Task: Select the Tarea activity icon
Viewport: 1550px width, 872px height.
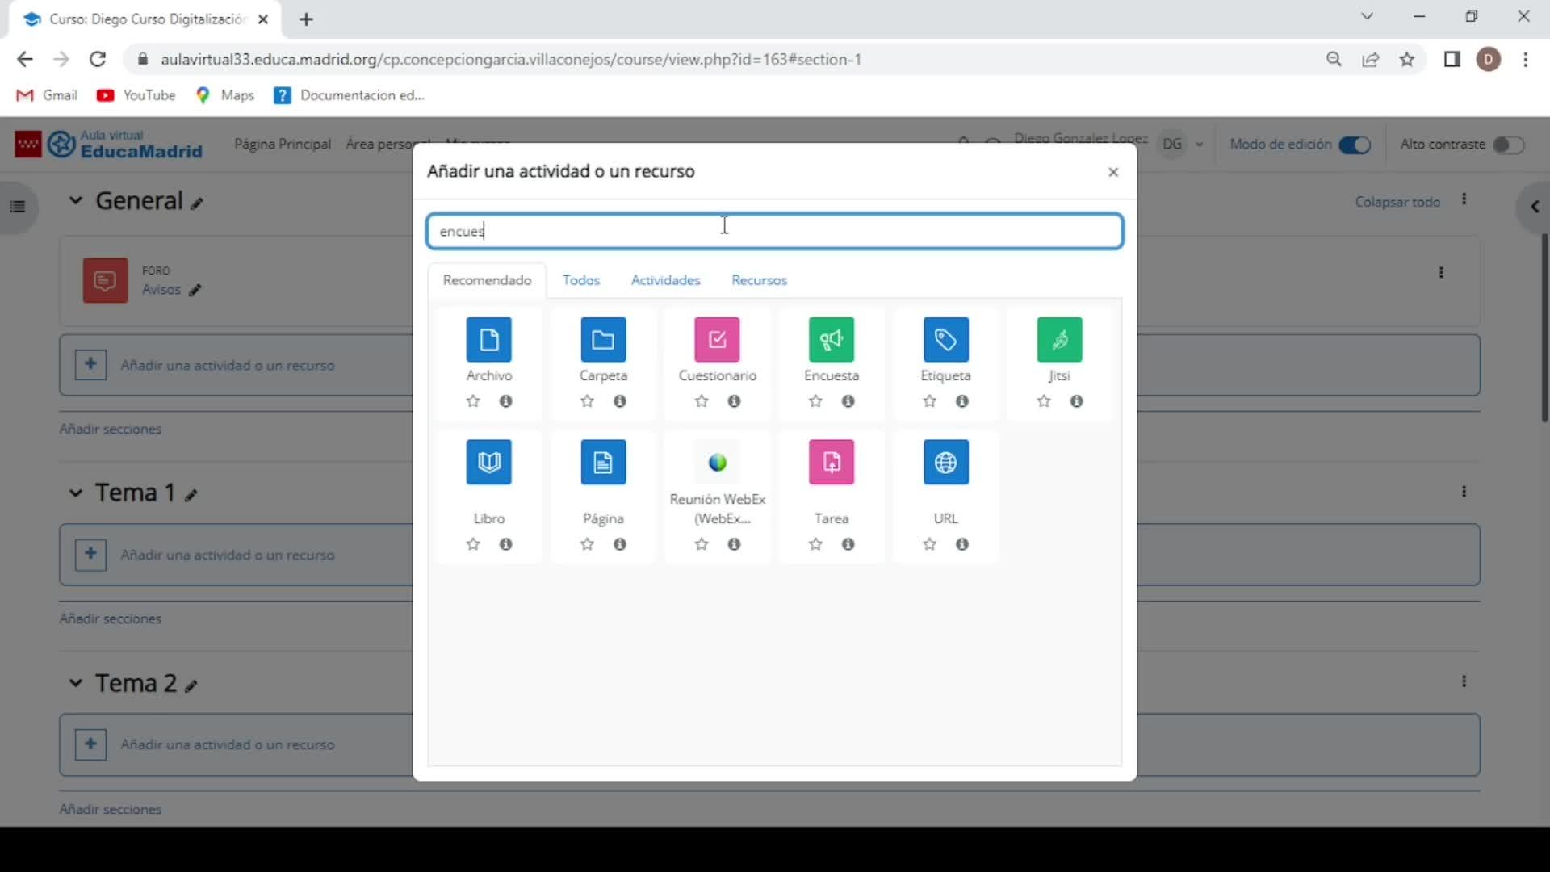Action: point(832,463)
